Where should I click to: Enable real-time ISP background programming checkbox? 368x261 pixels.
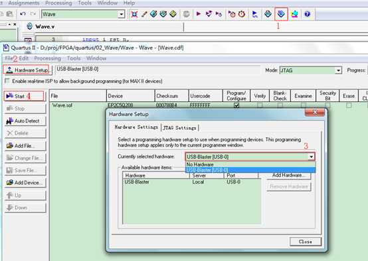(x=7, y=81)
